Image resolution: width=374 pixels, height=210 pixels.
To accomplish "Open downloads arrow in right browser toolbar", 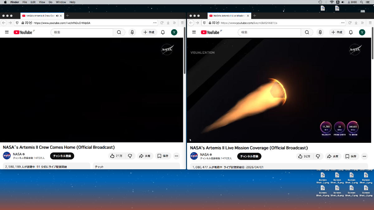I will pyautogui.click(x=356, y=23).
